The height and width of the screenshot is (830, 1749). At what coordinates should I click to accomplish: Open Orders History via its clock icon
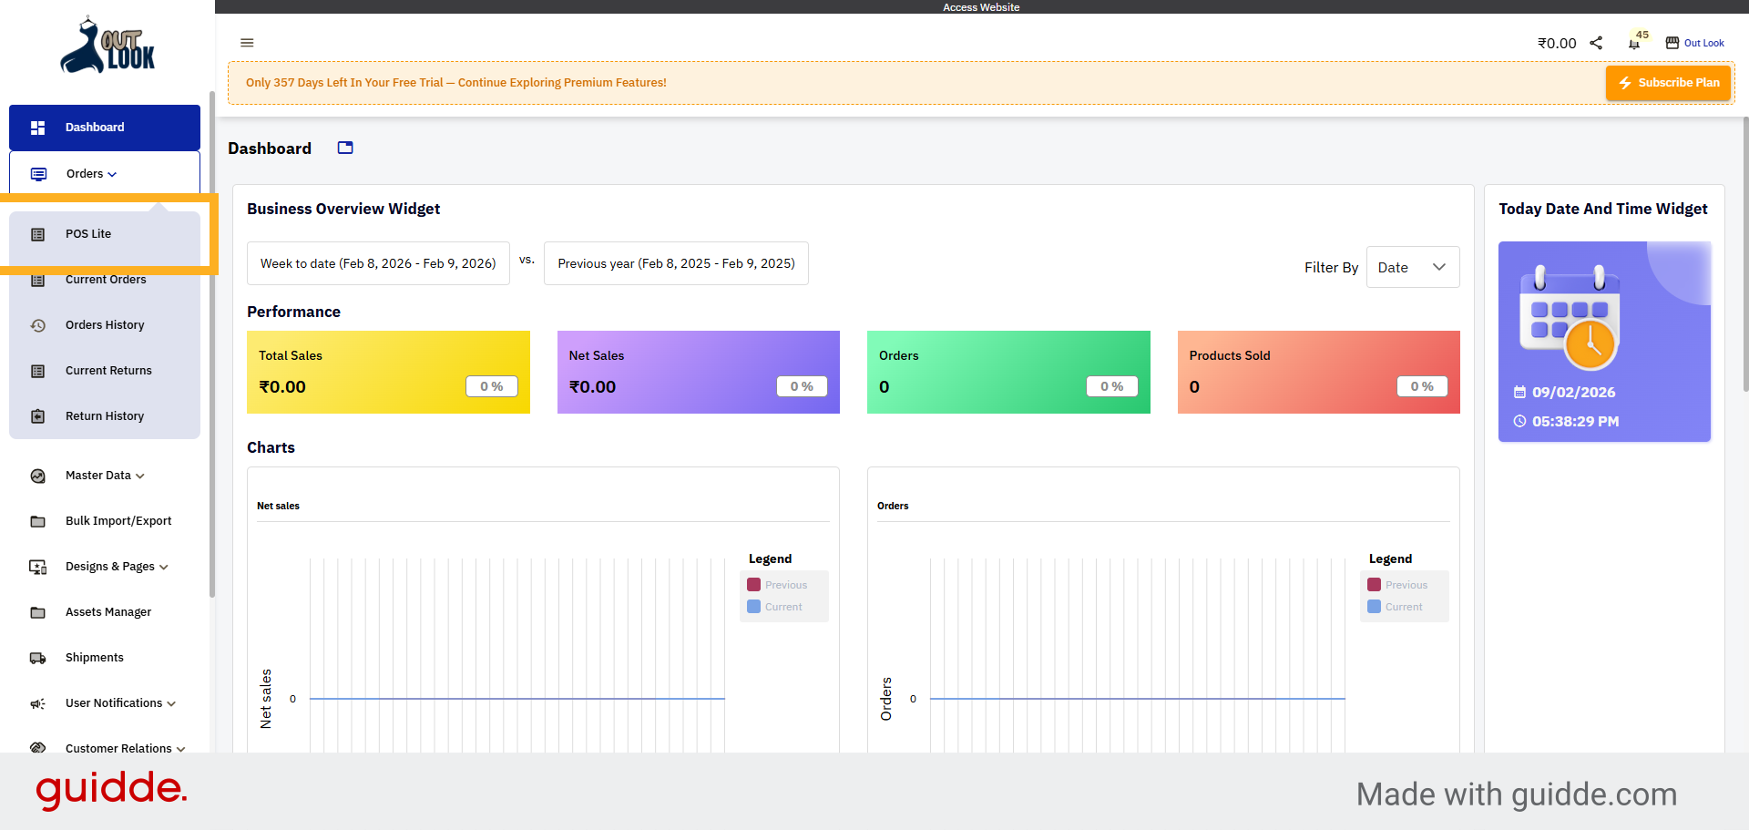(37, 325)
